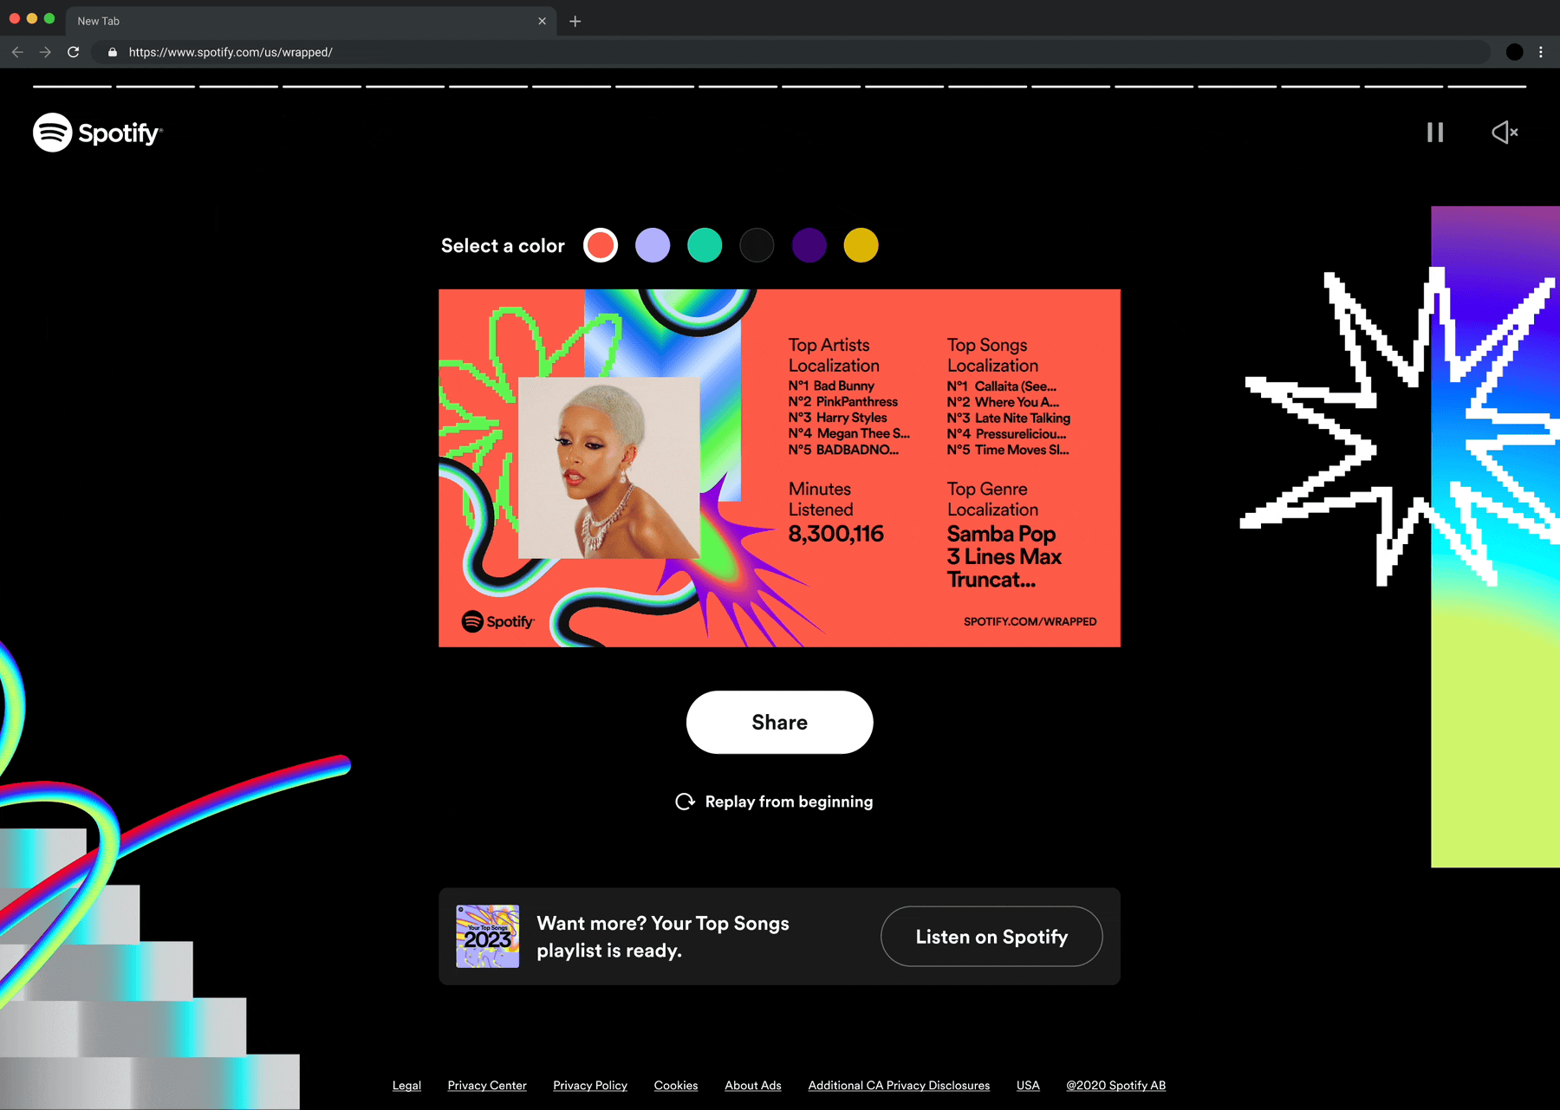1560x1110 pixels.
Task: Open Additional CA Privacy Disclosures link
Action: point(899,1085)
